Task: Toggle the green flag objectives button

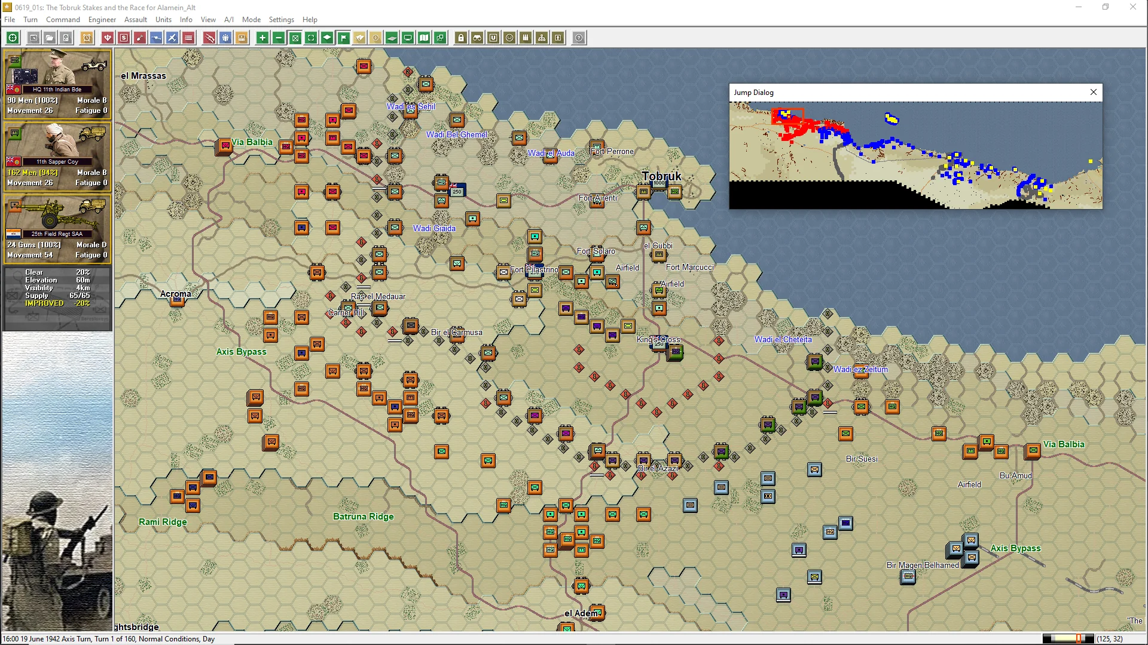Action: point(344,38)
